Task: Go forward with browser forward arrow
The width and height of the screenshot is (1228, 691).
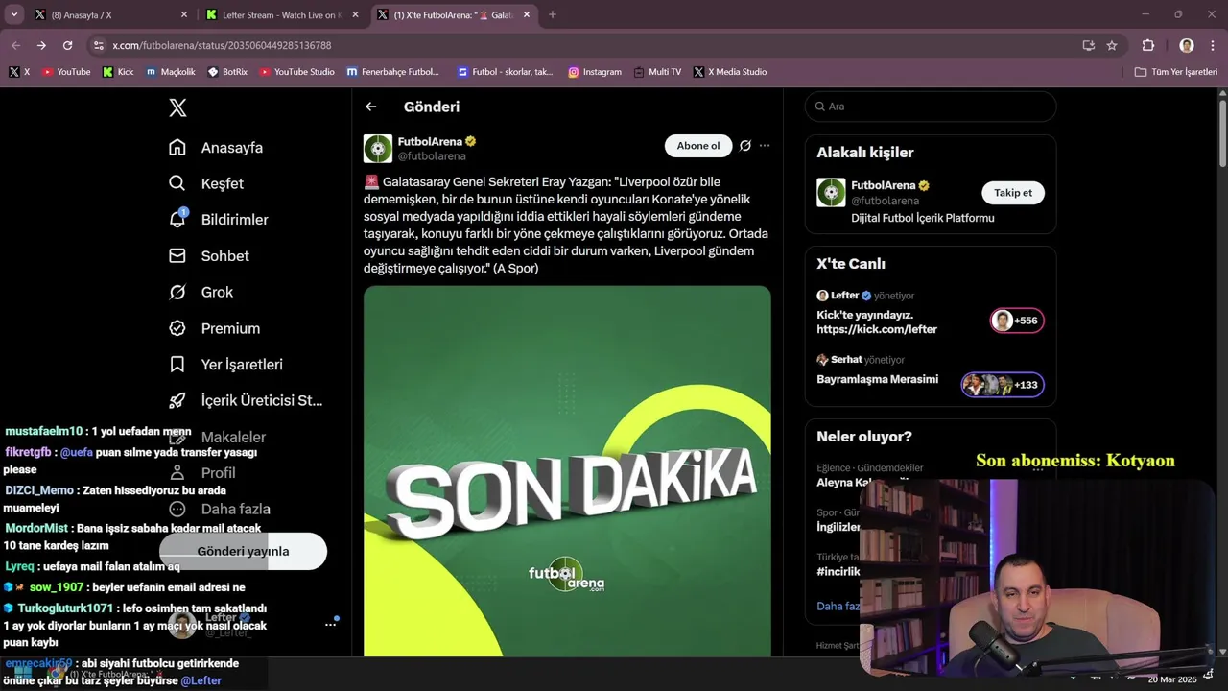Action: 41,45
